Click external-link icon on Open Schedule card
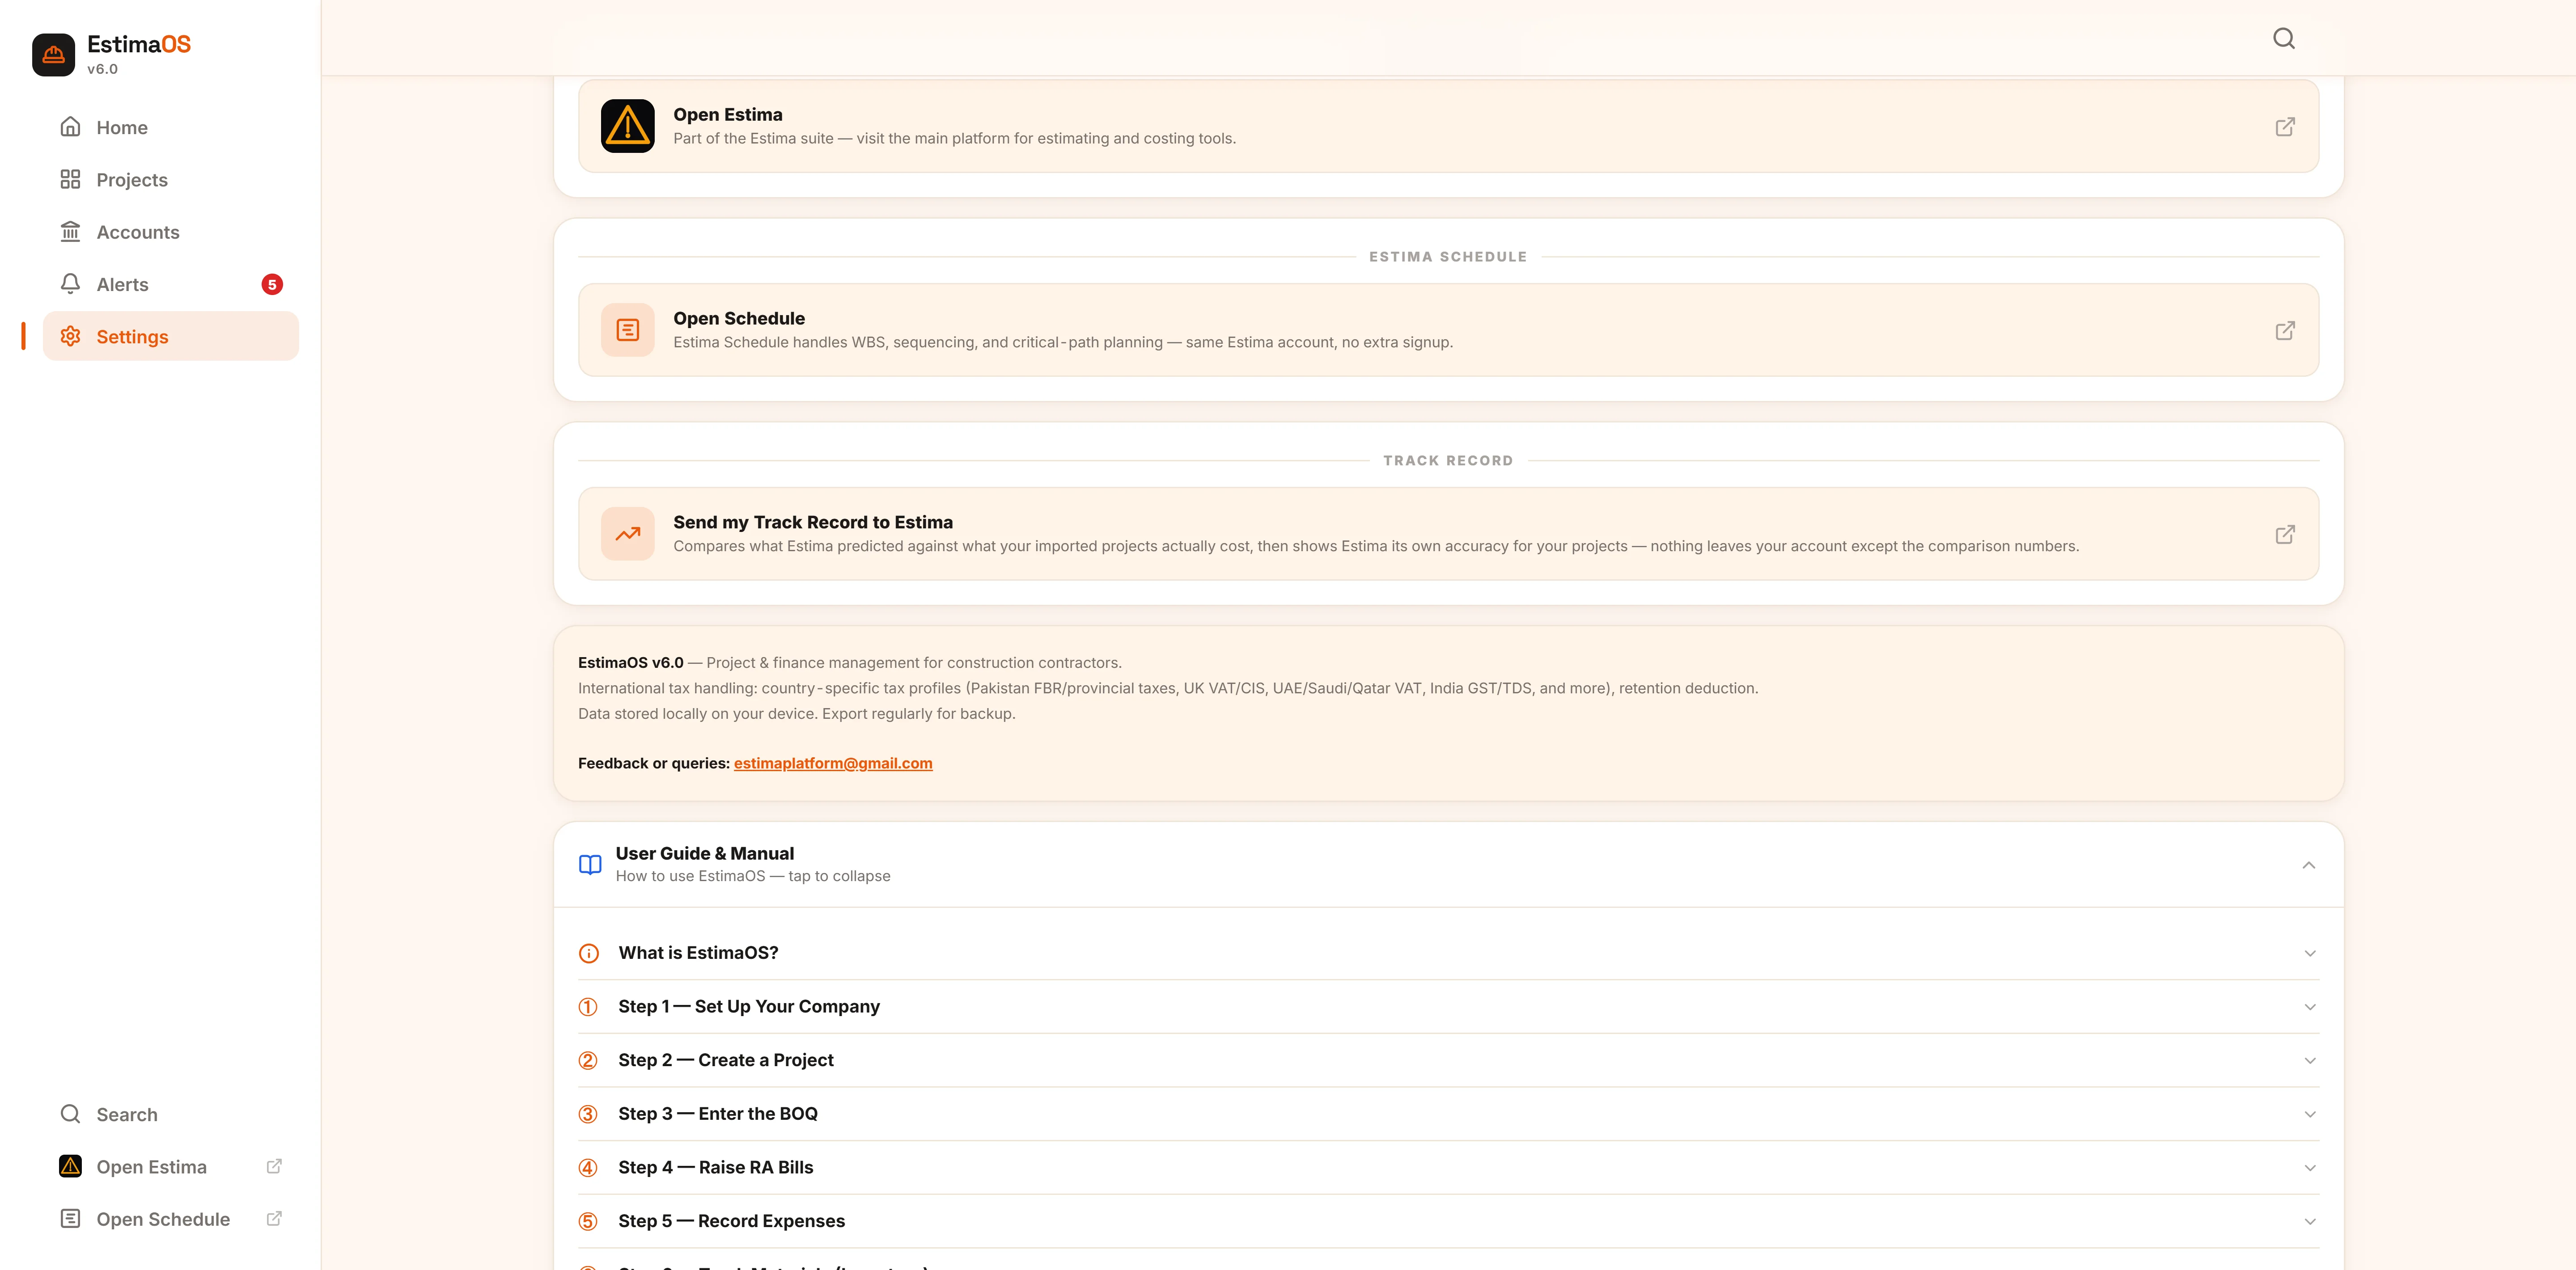The width and height of the screenshot is (2576, 1270). point(2285,331)
